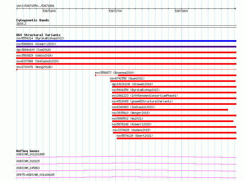
Task: Open variant nsv4741556 (Quan2021) label
Action: 127,78
